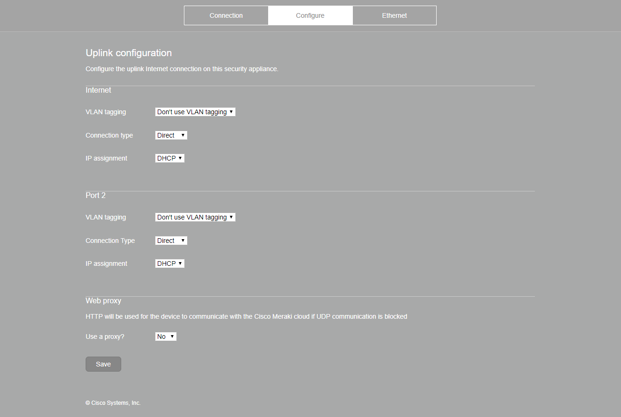Open Port 2 IP assignment dropdown

169,263
